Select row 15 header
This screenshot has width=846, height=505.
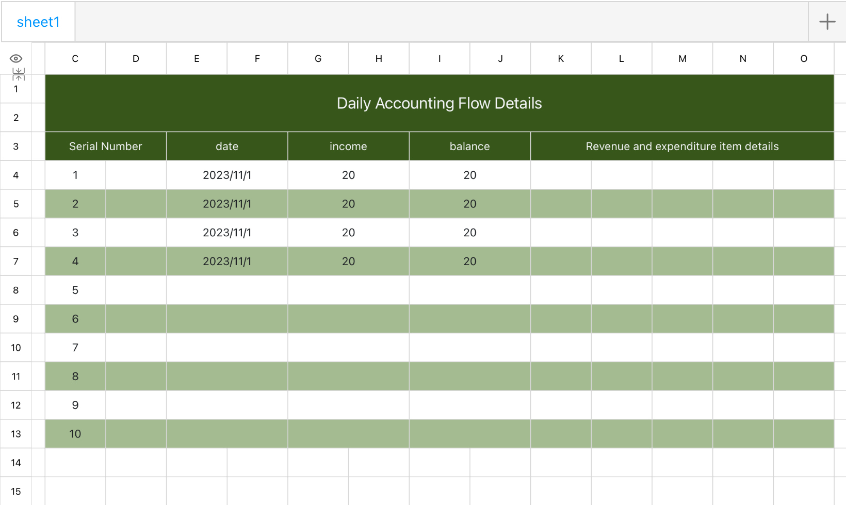pos(16,492)
